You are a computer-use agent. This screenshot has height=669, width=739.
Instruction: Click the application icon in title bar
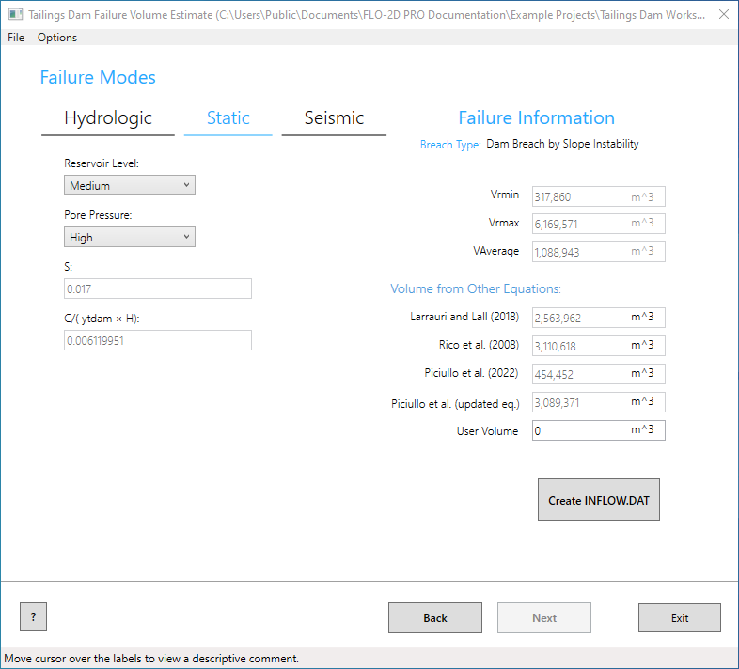pos(15,14)
